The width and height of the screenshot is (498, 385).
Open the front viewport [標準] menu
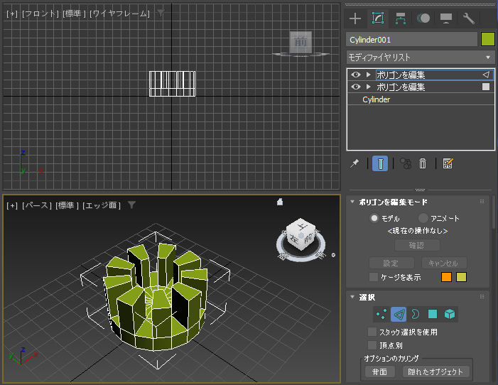tap(74, 13)
